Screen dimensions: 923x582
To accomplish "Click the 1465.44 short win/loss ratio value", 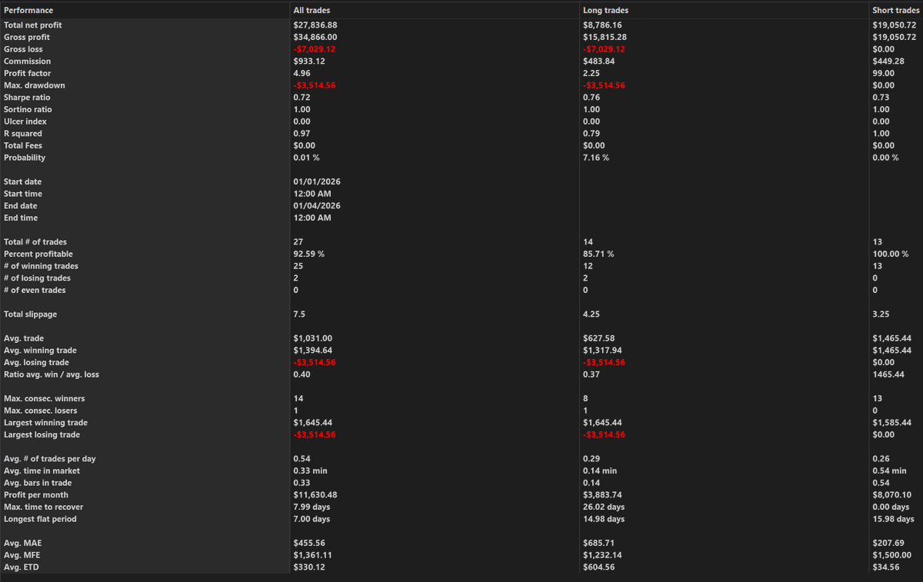I will [888, 374].
